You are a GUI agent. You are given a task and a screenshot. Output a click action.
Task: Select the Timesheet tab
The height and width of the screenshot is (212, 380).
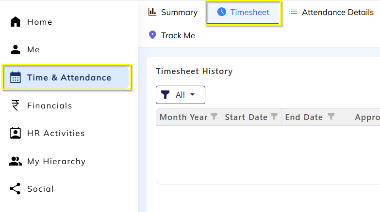pos(249,13)
